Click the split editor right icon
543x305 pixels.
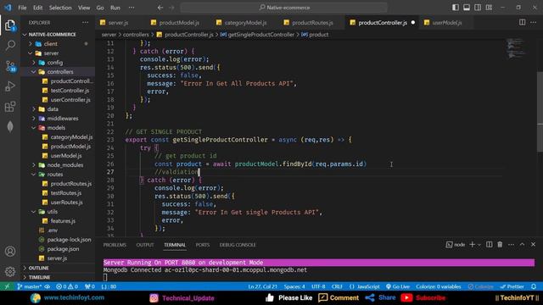click(x=522, y=23)
